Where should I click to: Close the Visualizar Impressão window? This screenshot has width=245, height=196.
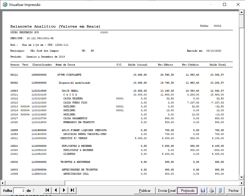[238, 4]
